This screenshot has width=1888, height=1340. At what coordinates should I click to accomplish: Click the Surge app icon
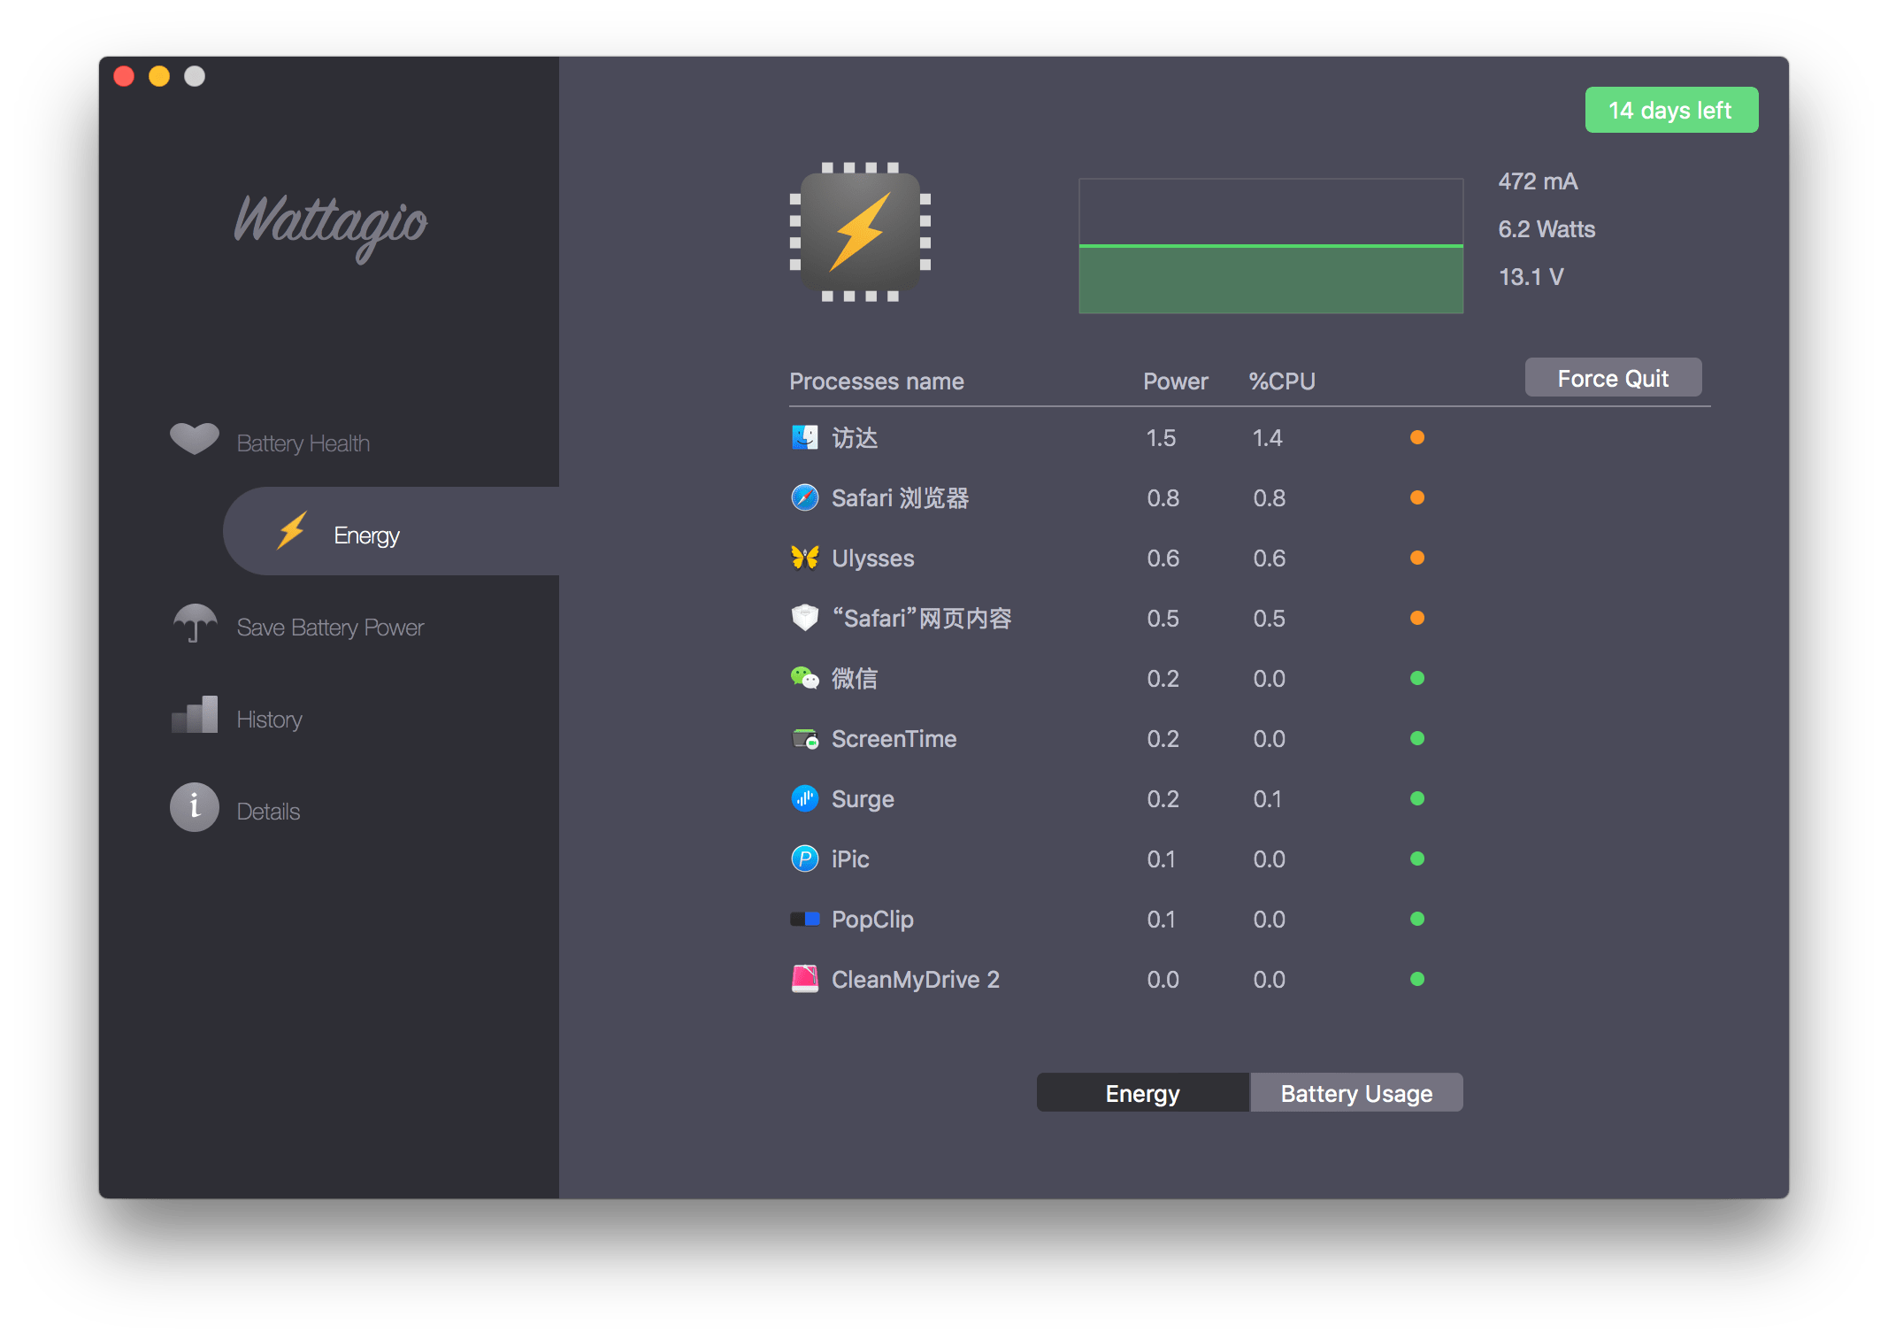(804, 798)
